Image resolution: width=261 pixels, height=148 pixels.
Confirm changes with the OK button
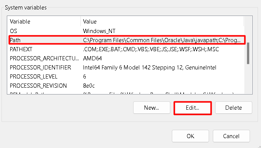(x=190, y=136)
